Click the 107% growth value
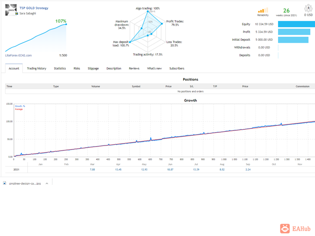 point(61,21)
